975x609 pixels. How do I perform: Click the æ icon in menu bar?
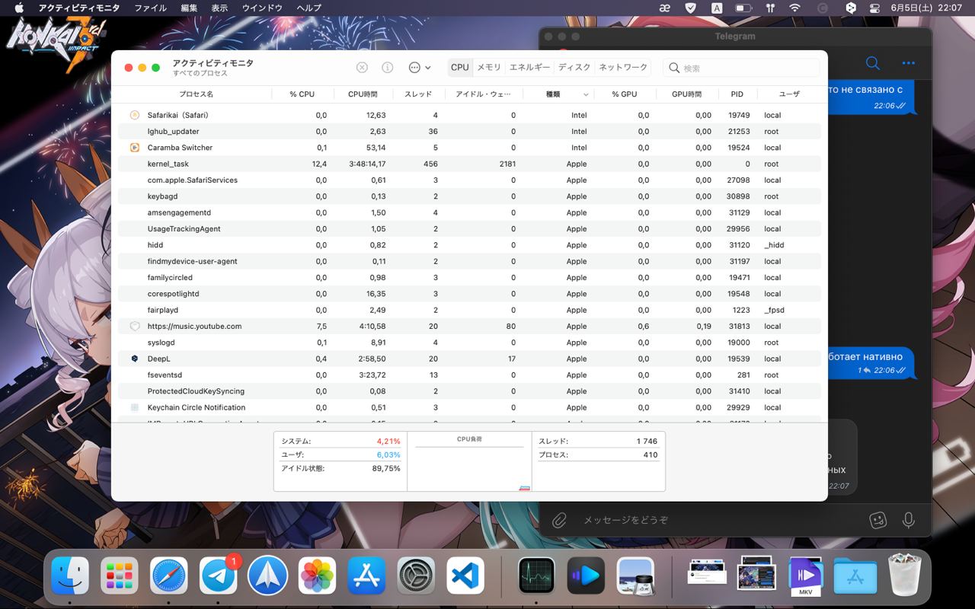tap(665, 8)
